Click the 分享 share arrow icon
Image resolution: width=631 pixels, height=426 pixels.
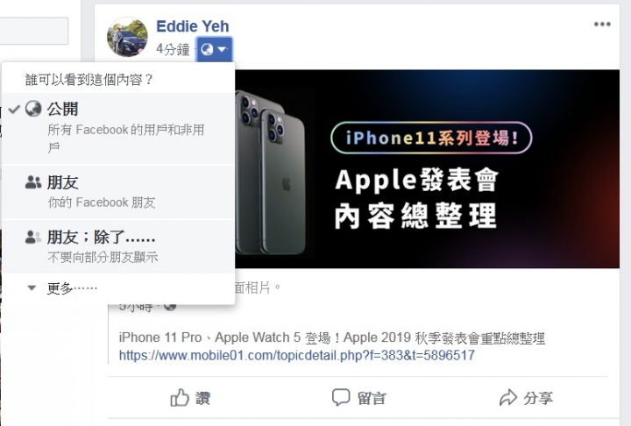point(508,397)
